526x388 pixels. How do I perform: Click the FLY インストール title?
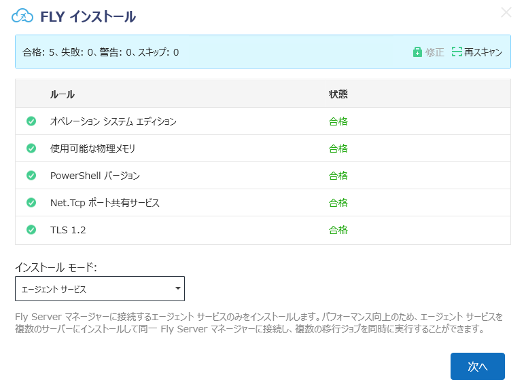(88, 16)
